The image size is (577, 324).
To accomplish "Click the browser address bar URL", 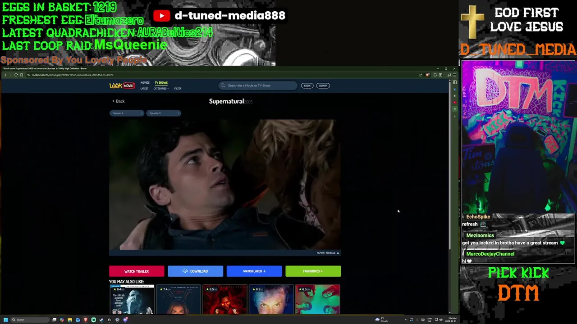I will coord(73,75).
